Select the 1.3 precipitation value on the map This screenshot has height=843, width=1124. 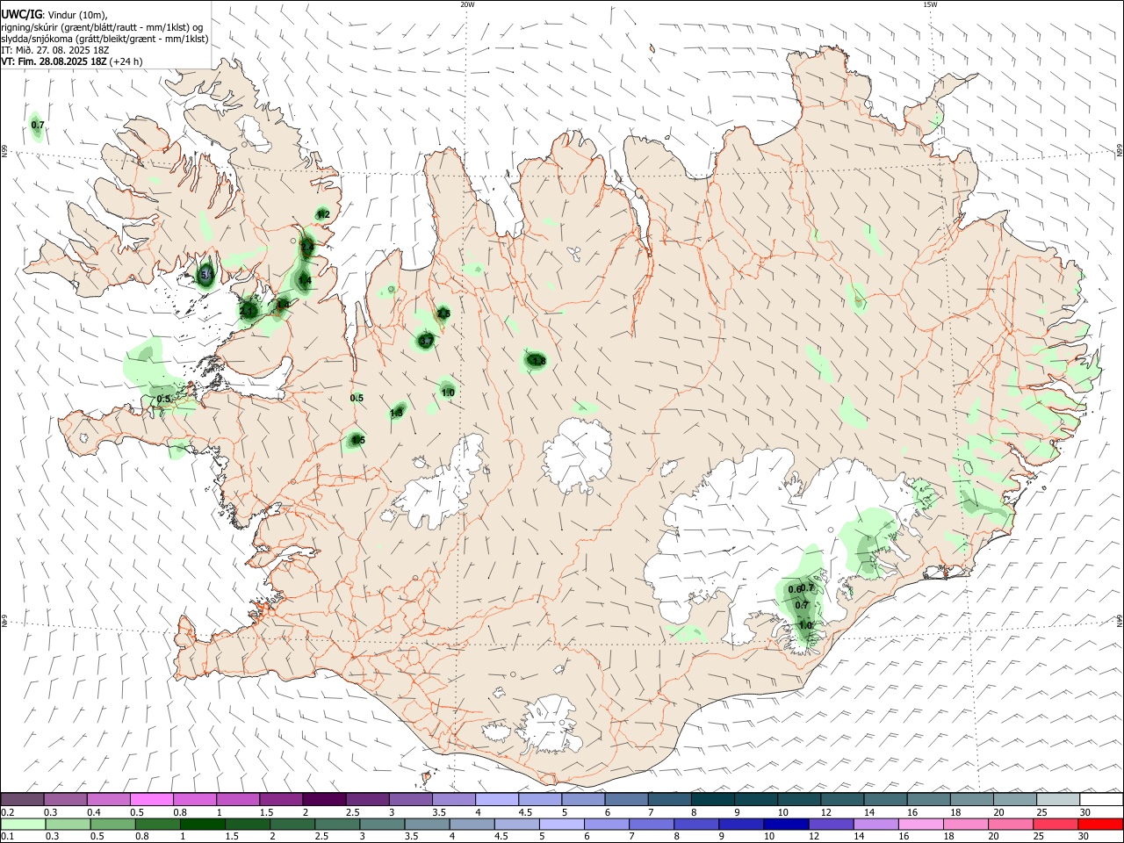pos(396,413)
